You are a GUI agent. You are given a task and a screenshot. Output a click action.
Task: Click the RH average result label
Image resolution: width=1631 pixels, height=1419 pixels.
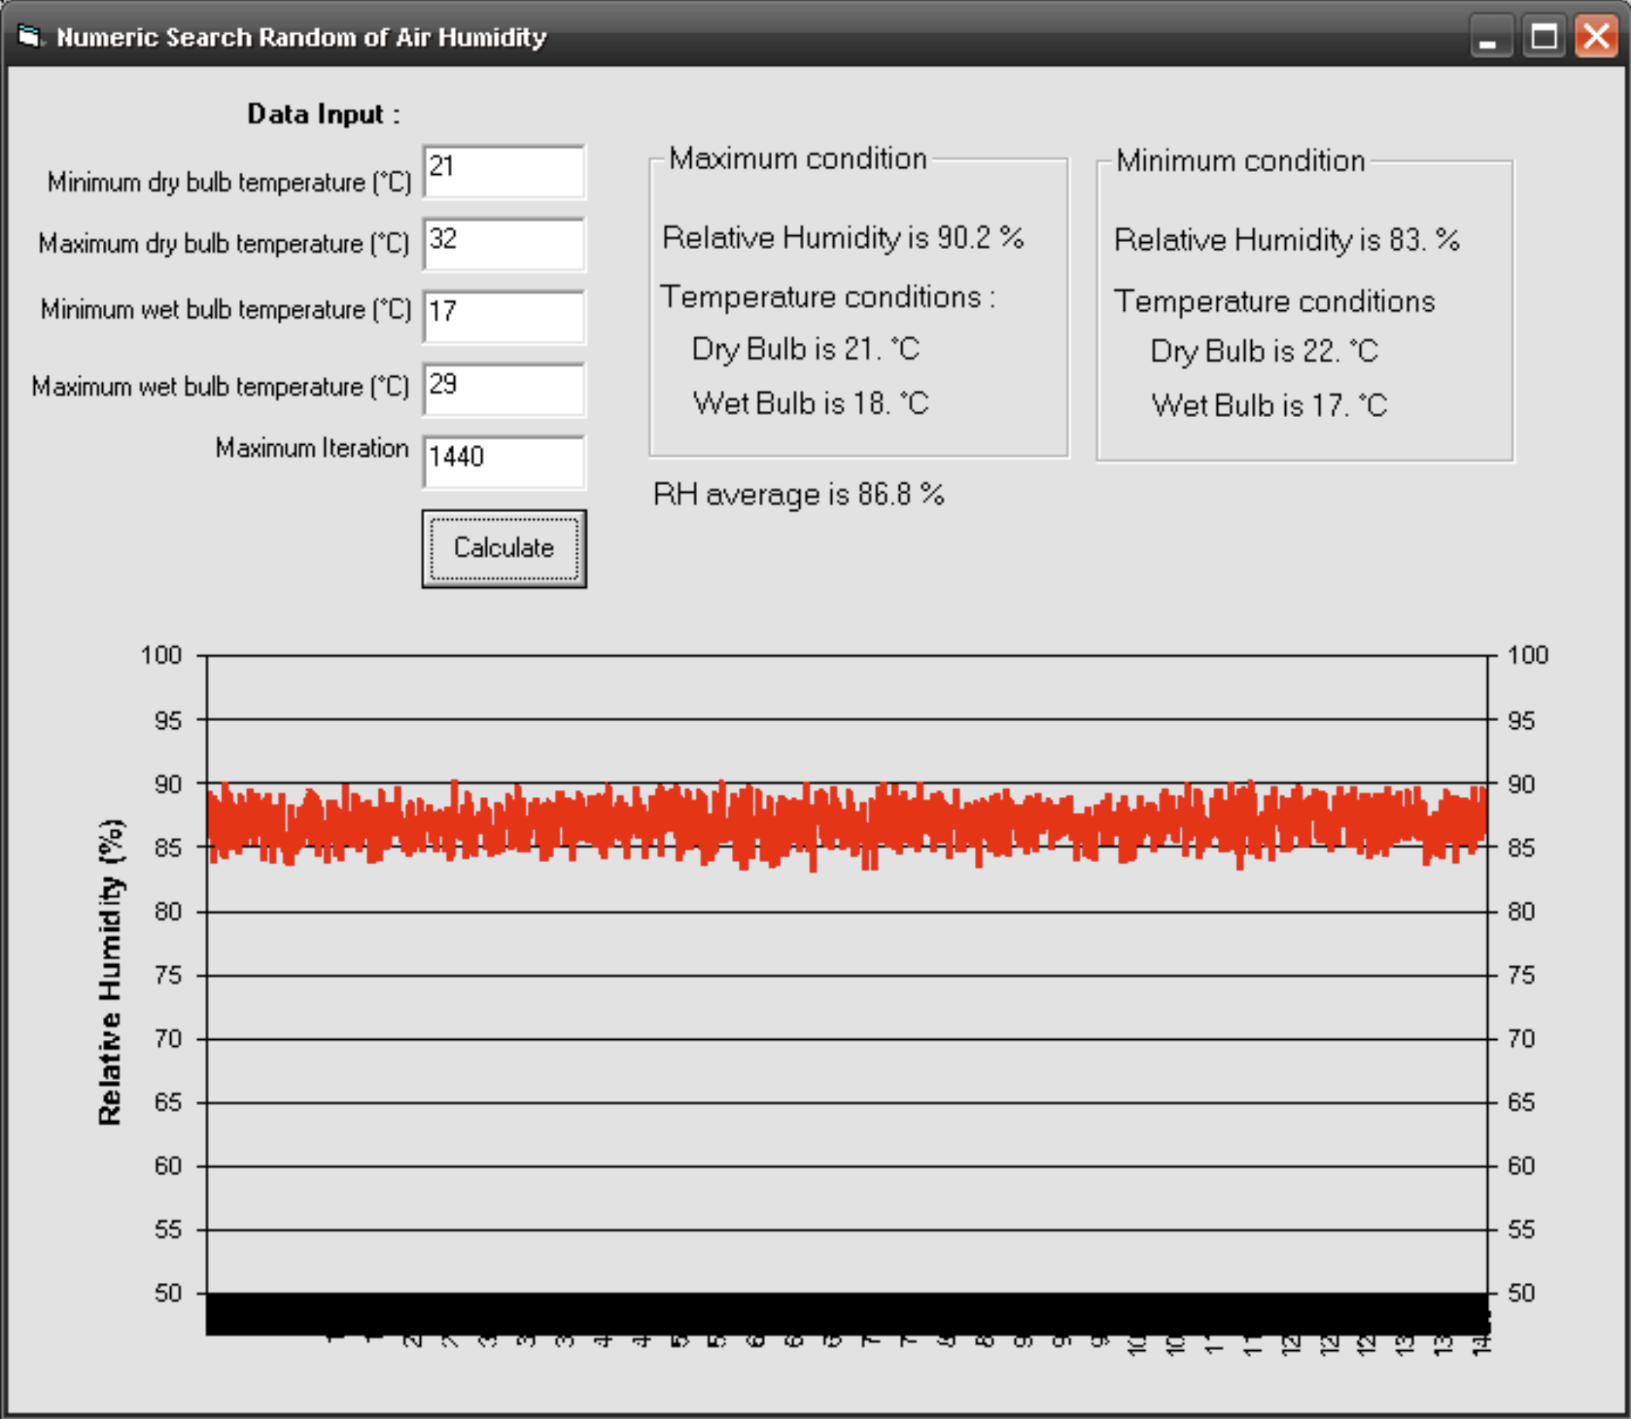pyautogui.click(x=798, y=495)
